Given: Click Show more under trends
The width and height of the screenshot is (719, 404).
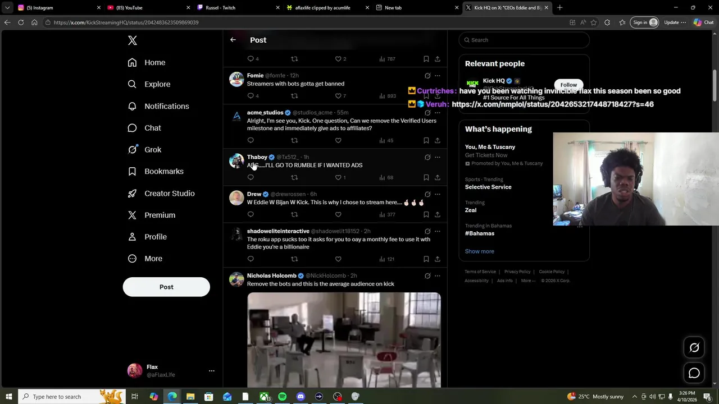Looking at the screenshot, I should point(480,251).
